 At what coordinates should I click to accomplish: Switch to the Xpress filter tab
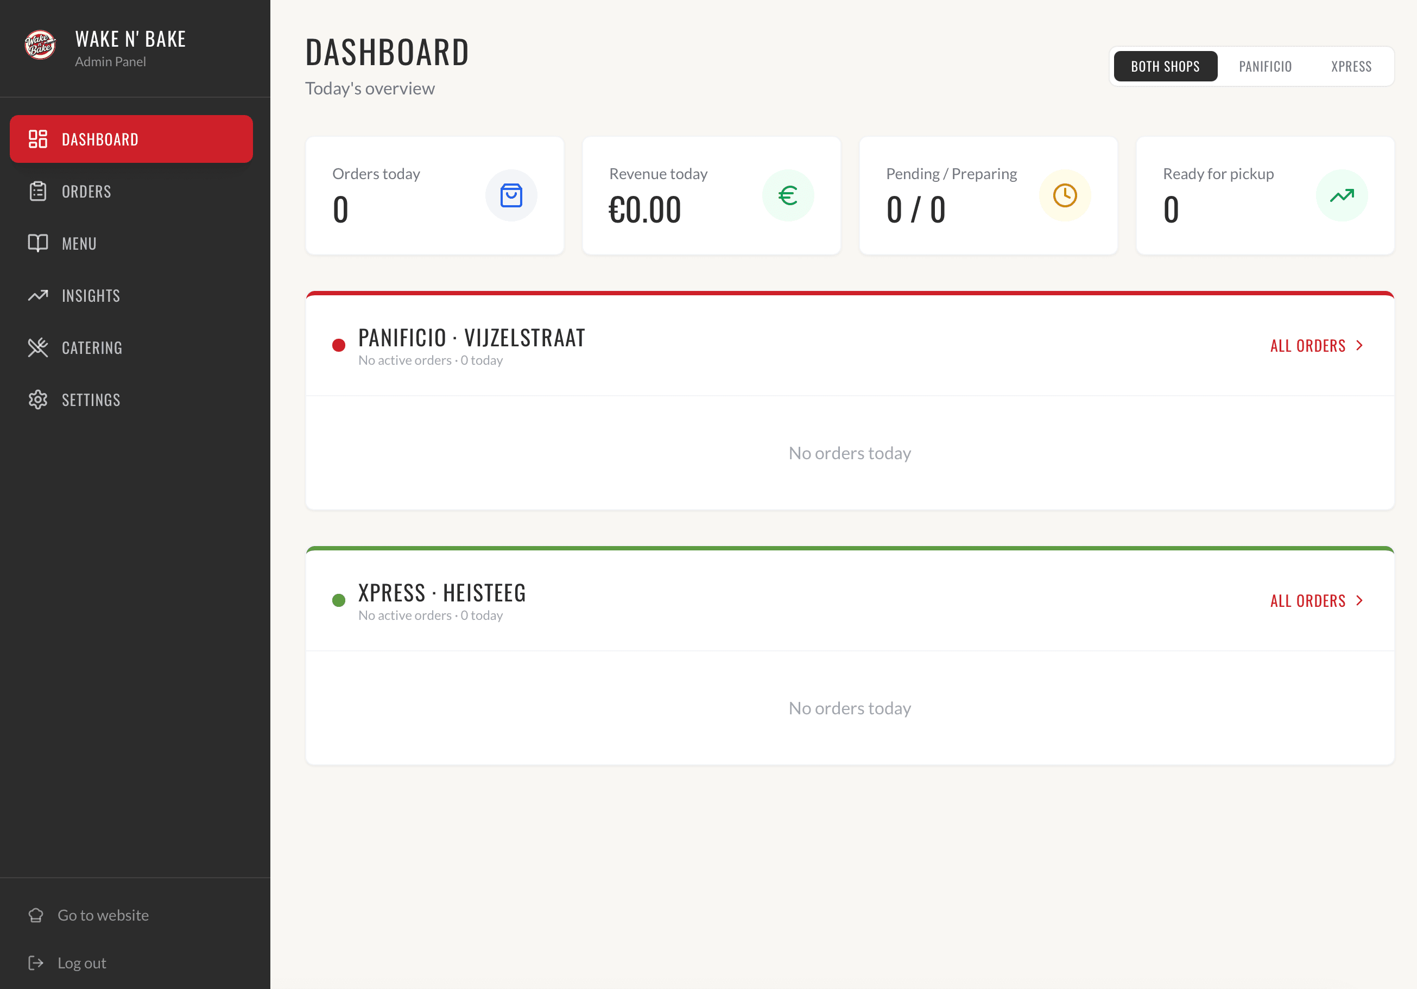click(1352, 66)
